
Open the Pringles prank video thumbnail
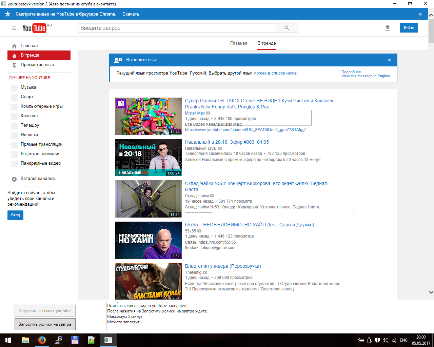(149, 116)
